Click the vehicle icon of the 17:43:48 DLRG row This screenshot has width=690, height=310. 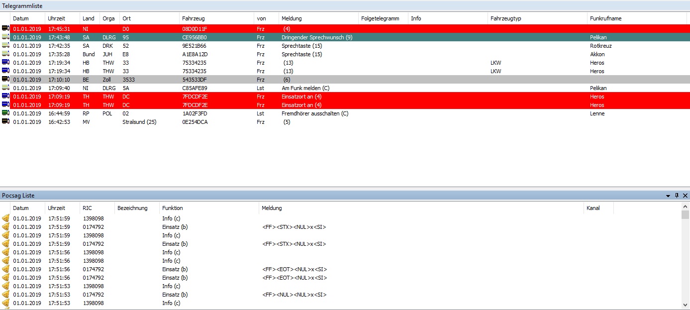[x=5, y=37]
